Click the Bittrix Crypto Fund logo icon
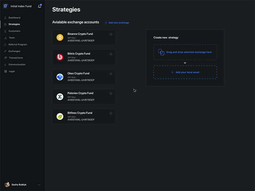 (60, 57)
